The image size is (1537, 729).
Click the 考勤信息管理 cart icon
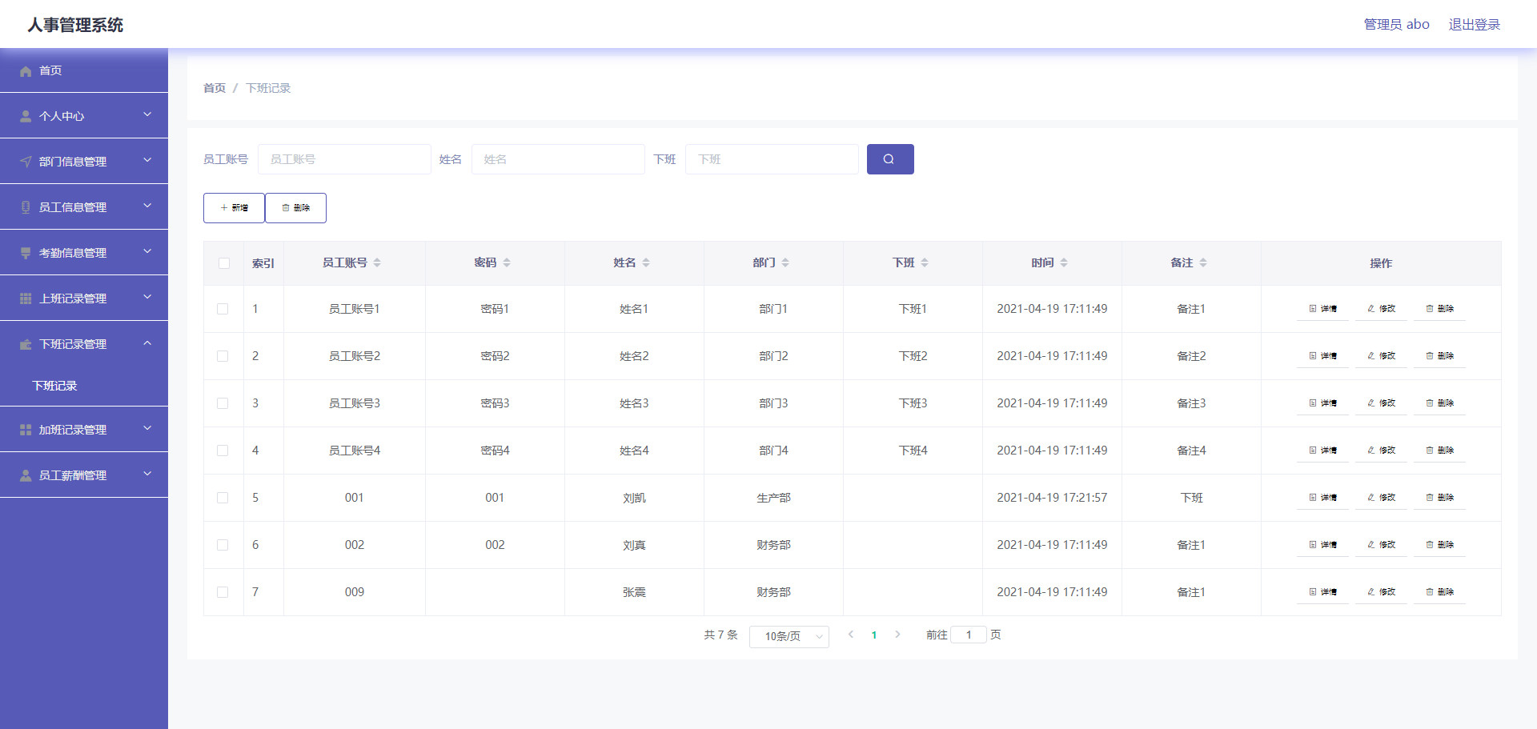point(26,253)
